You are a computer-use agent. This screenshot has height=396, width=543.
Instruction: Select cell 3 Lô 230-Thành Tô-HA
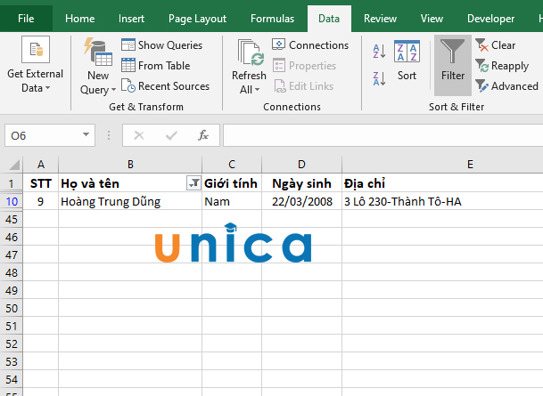point(442,201)
